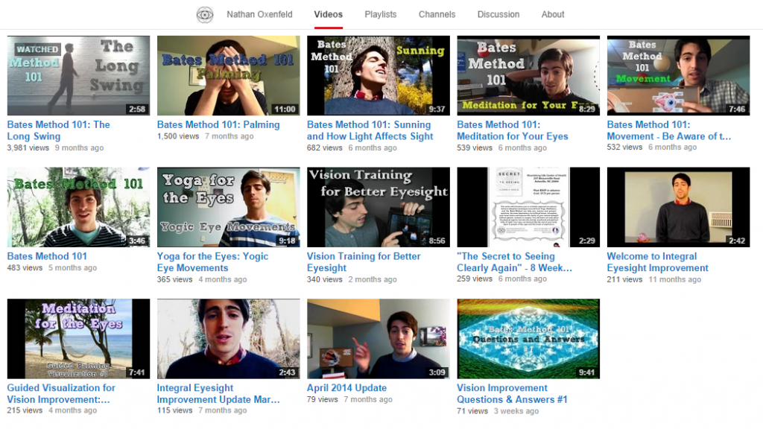Image resolution: width=763 pixels, height=429 pixels.
Task: Click the Questions and Answers video thumbnail
Action: (x=528, y=338)
